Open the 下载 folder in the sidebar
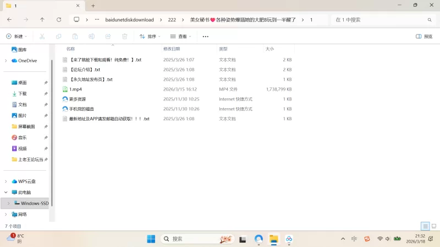Viewport: 440px width, 247px height. coord(22,94)
